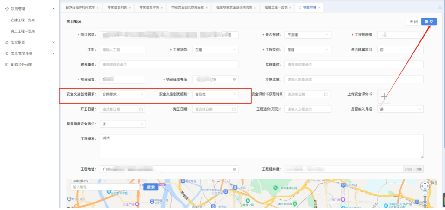
Task: Click the calendar icon in 开工日期 field
Action: point(141,109)
